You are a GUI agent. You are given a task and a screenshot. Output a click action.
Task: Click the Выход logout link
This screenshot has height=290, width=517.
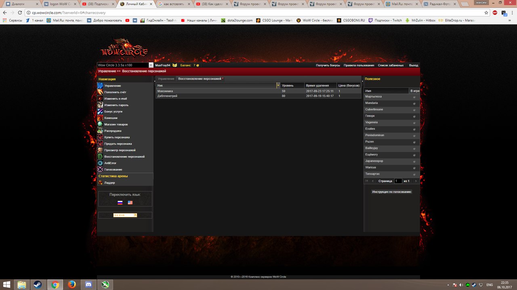[414, 65]
